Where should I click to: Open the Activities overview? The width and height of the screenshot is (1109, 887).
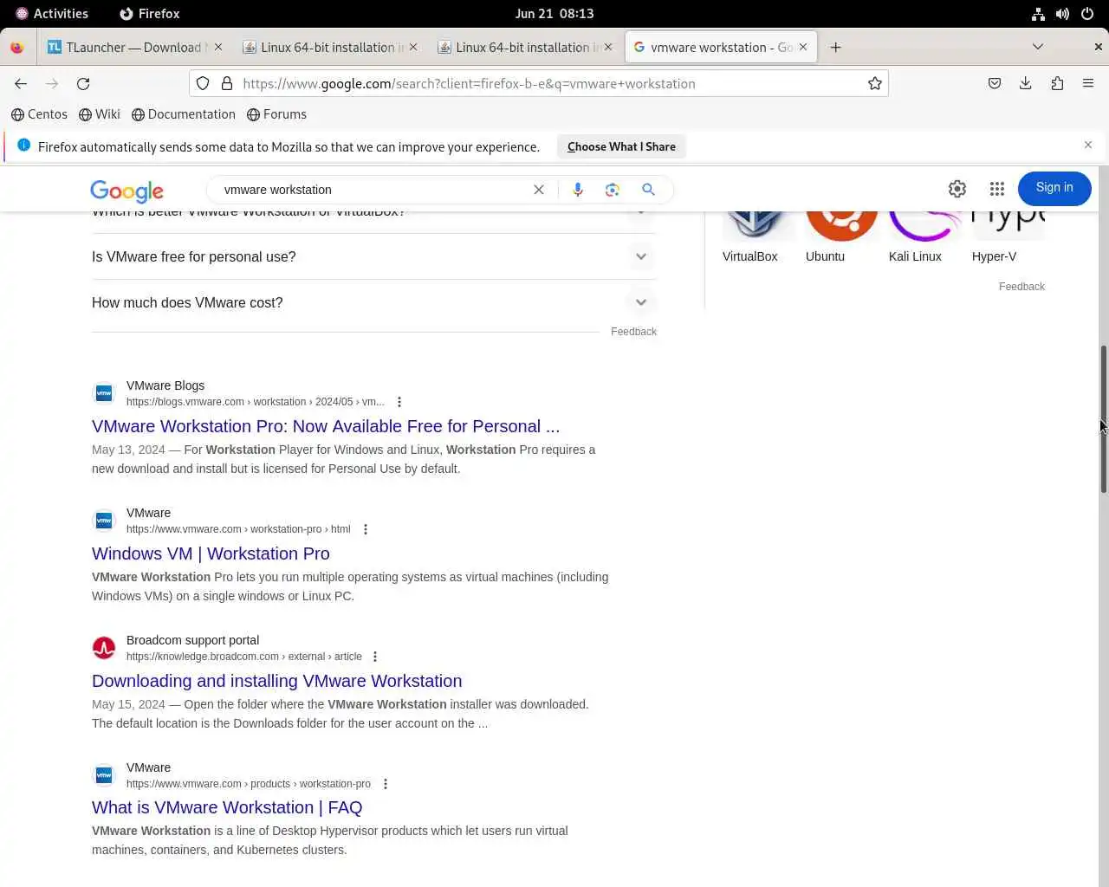click(x=52, y=13)
